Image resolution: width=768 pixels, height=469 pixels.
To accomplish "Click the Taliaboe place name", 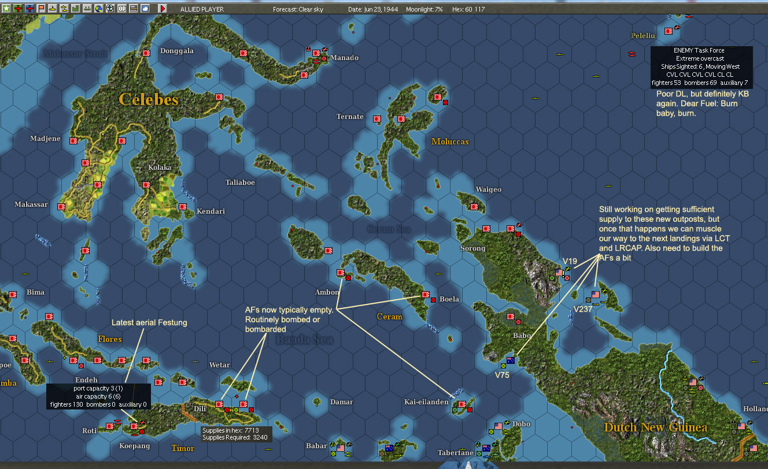I will pyautogui.click(x=240, y=183).
